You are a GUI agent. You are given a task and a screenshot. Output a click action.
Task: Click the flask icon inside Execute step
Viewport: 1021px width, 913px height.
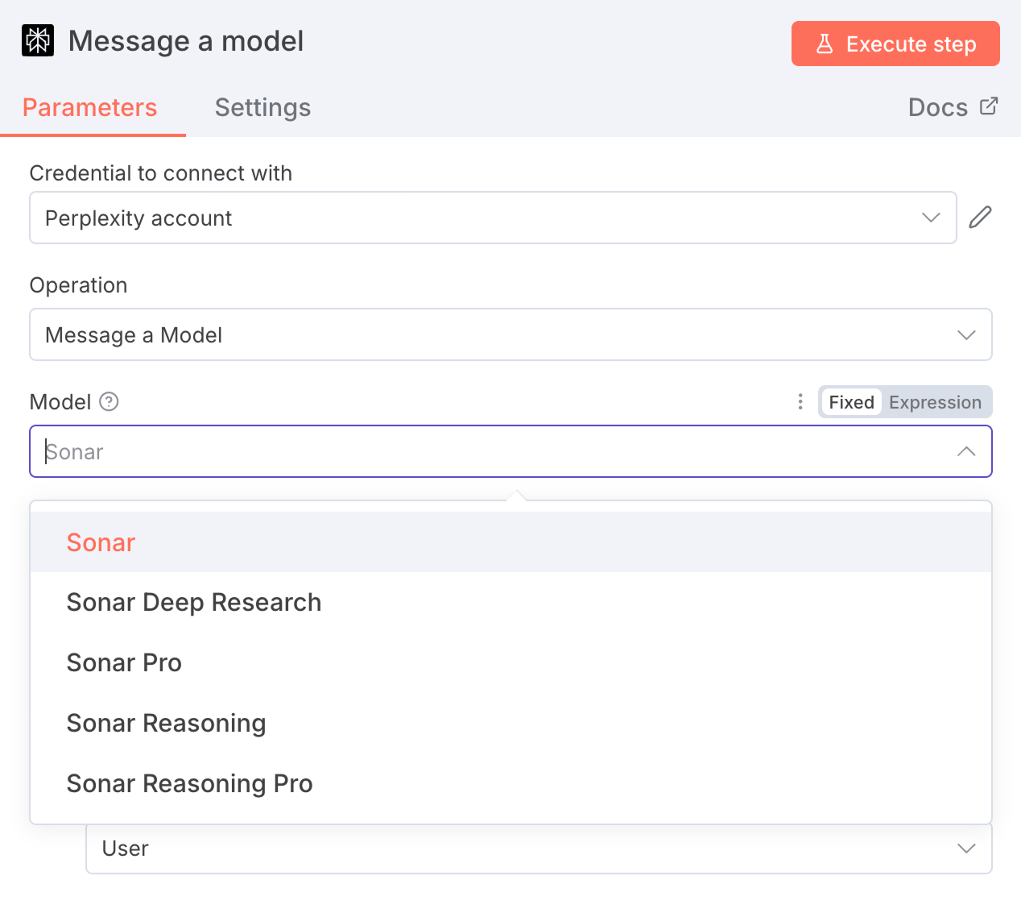(825, 44)
